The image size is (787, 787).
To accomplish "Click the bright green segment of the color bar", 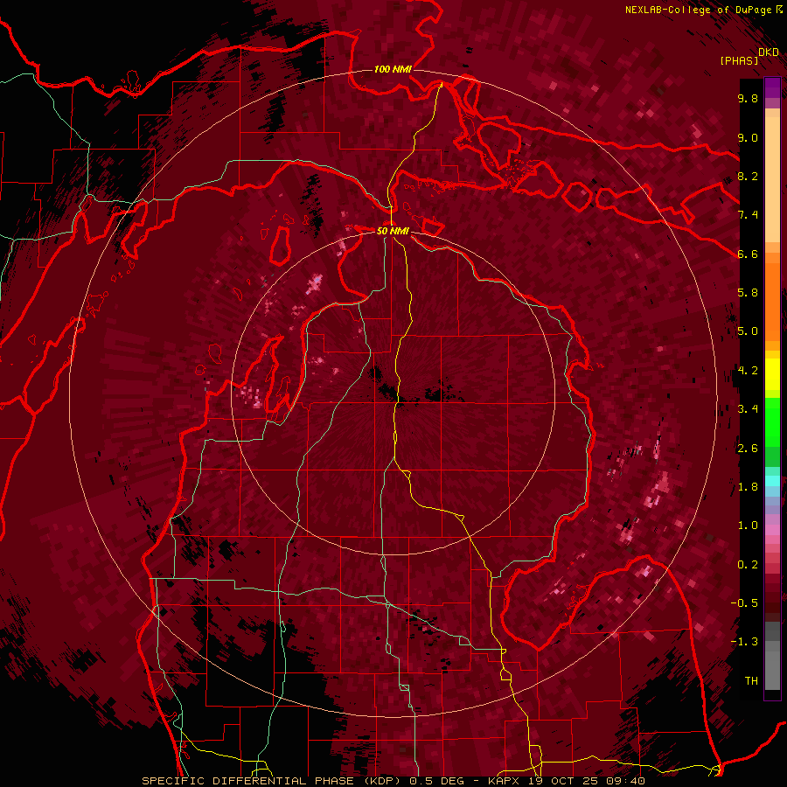I will point(772,423).
